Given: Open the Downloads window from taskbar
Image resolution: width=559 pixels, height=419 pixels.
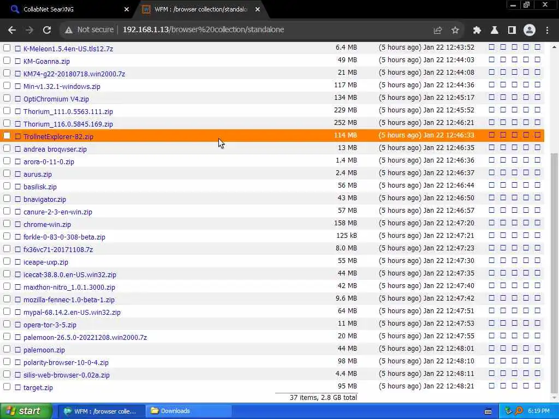Looking at the screenshot, I should [189, 411].
